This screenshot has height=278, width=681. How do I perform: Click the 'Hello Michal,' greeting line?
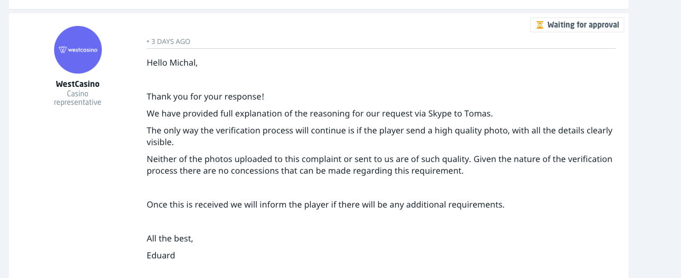point(172,62)
